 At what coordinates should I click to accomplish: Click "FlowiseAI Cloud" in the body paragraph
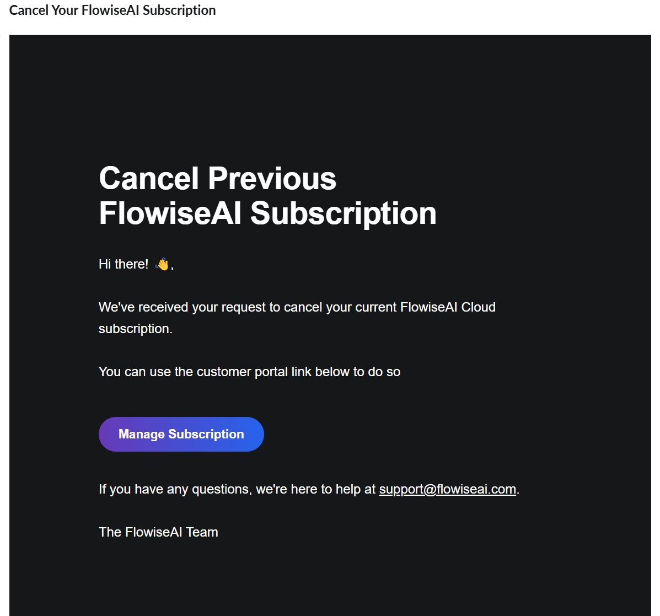[448, 307]
